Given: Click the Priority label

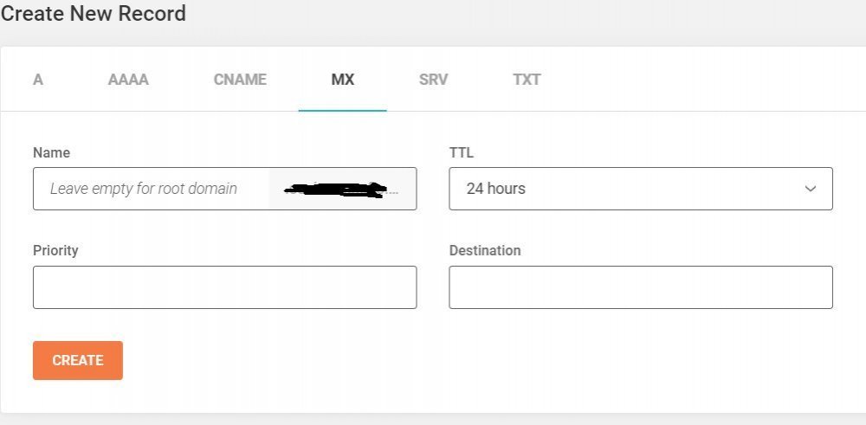Looking at the screenshot, I should tap(55, 250).
